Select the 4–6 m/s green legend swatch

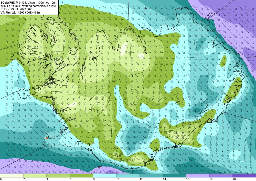pos(58,176)
